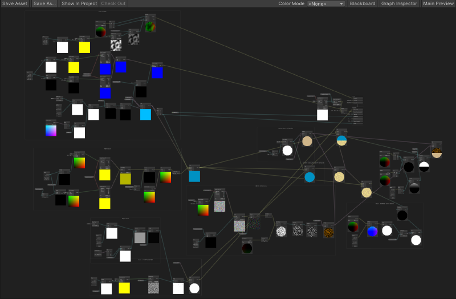
Task: Select the white-top black-bottom sphere preview
Action: coord(424,167)
